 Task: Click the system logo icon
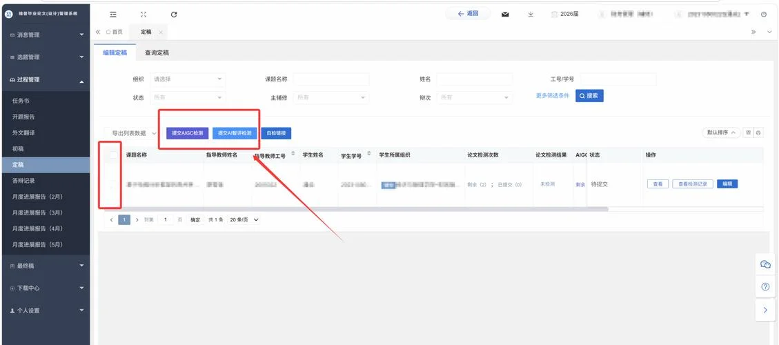(x=8, y=14)
